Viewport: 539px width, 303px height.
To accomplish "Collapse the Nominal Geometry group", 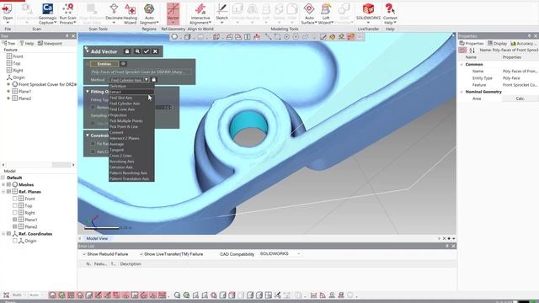I will tap(462, 92).
